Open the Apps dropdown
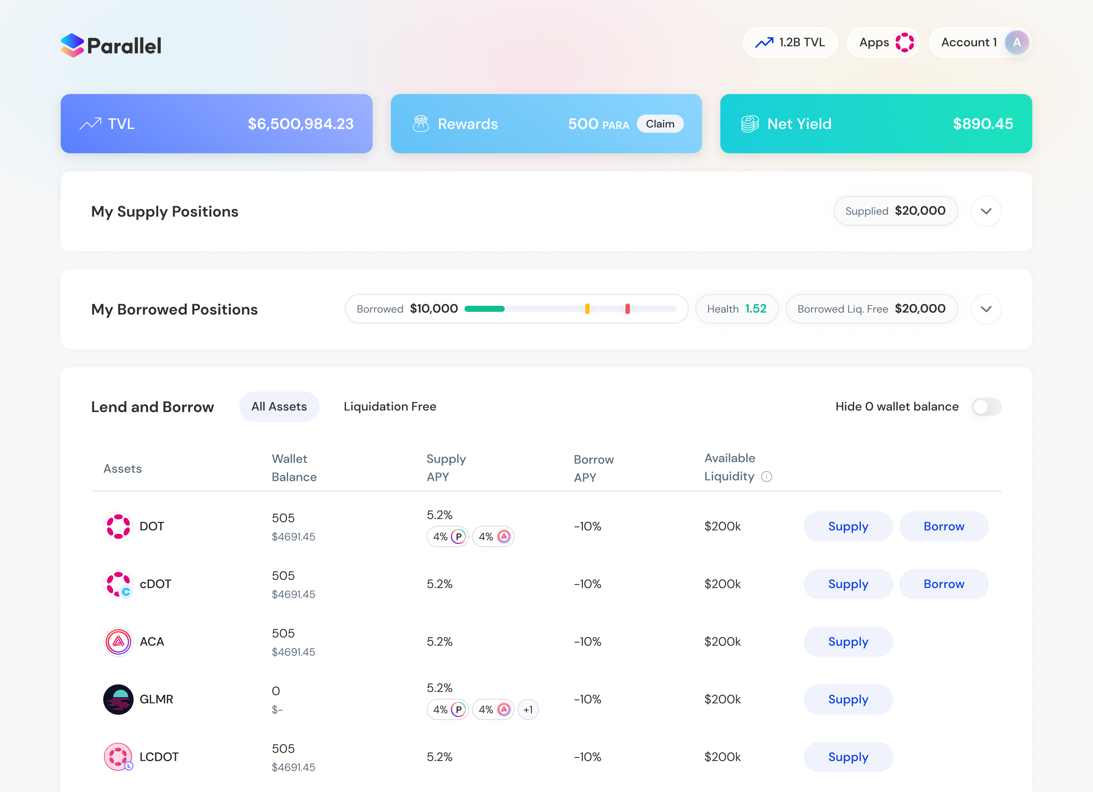Viewport: 1093px width, 792px height. pos(874,42)
